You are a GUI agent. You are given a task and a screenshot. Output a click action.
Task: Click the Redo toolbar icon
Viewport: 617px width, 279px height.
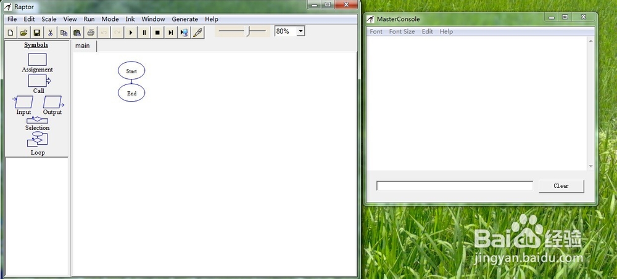pyautogui.click(x=117, y=33)
